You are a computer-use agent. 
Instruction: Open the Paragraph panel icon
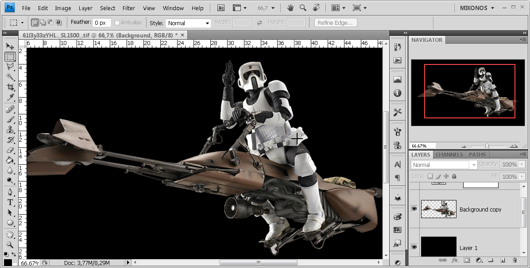[398, 177]
